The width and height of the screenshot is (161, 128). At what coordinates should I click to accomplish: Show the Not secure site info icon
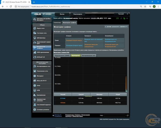(x=16, y=6)
